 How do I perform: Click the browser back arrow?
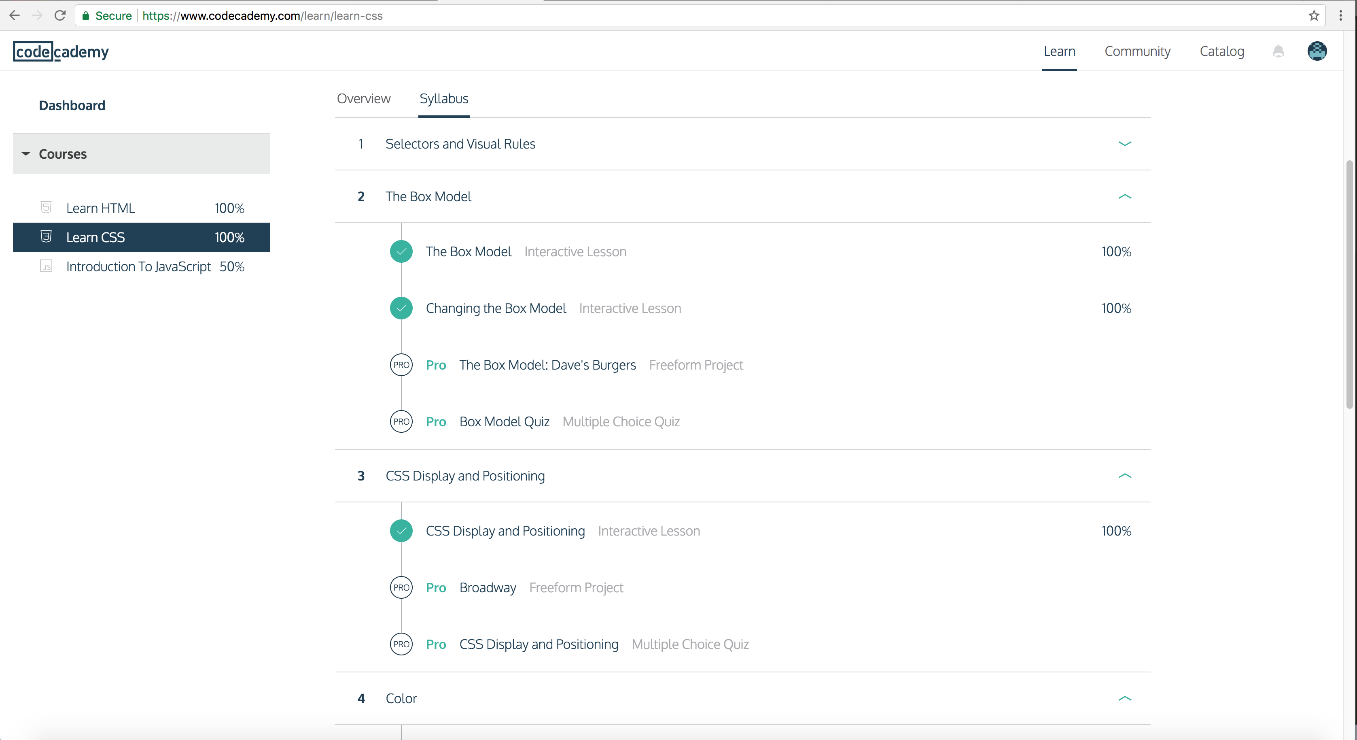[14, 15]
